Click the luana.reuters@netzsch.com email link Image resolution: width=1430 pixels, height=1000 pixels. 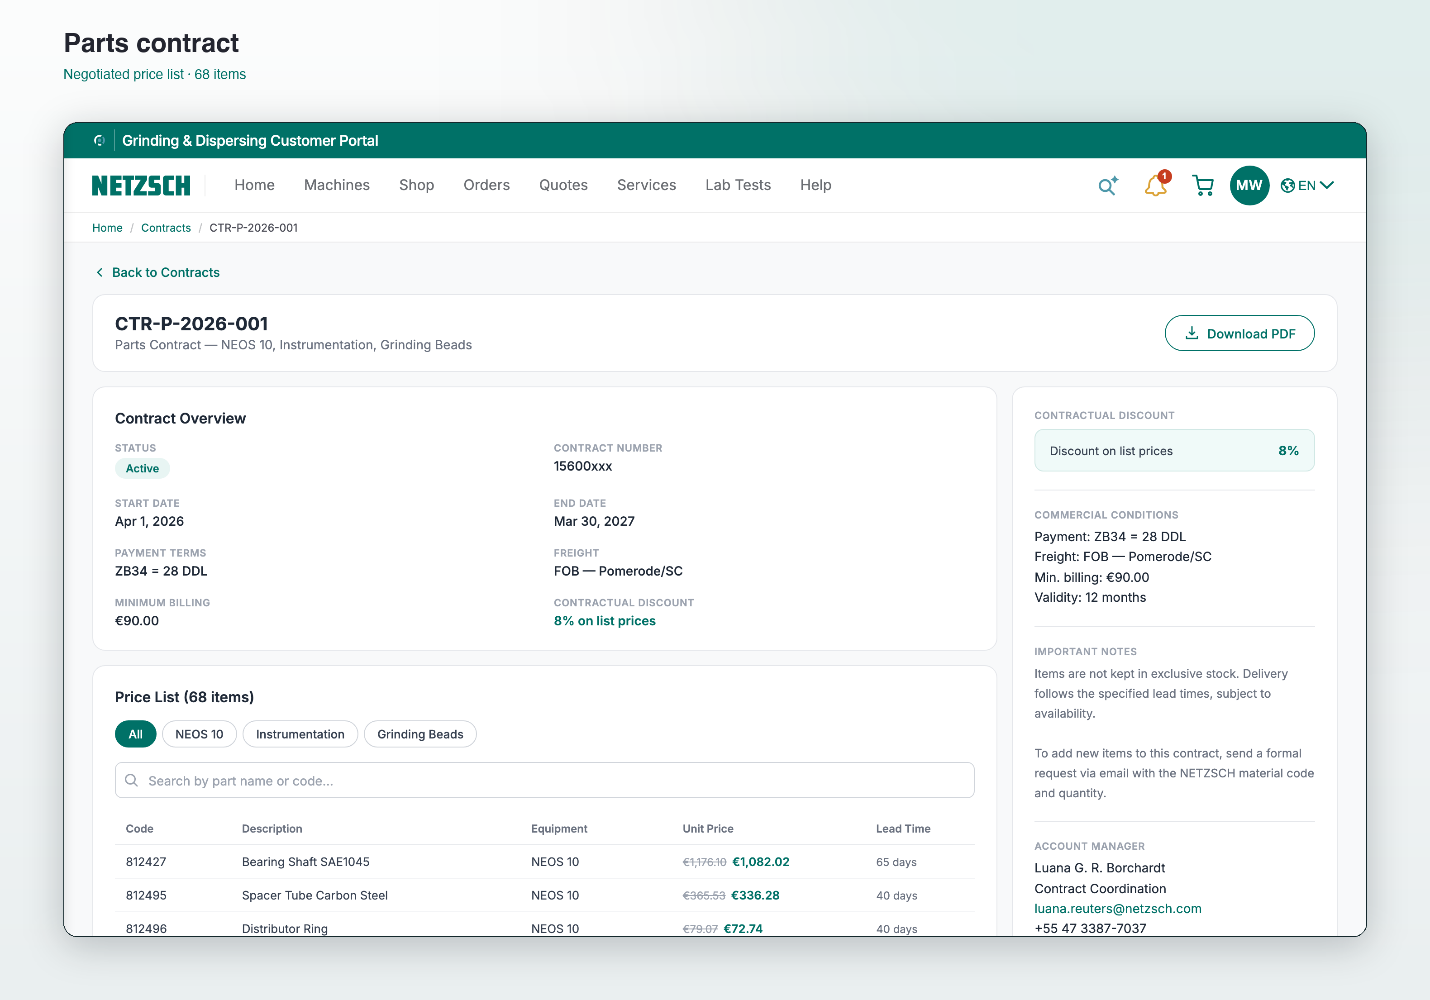tap(1118, 909)
